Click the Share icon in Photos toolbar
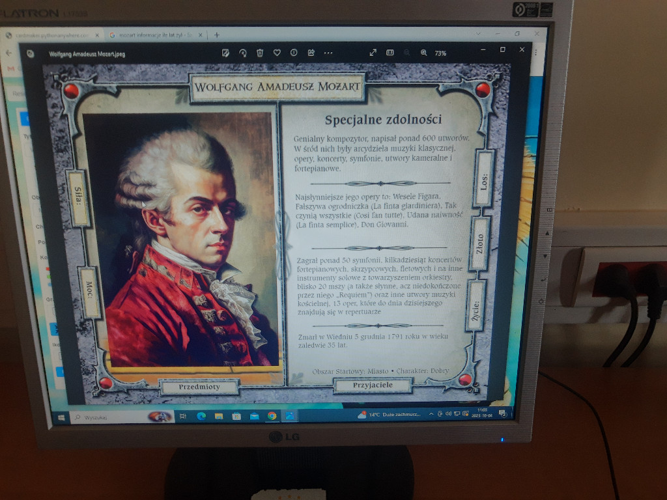667x500 pixels. [x=311, y=53]
